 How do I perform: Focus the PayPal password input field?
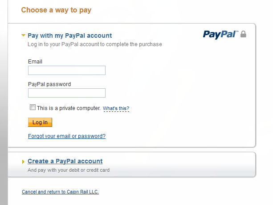click(67, 93)
